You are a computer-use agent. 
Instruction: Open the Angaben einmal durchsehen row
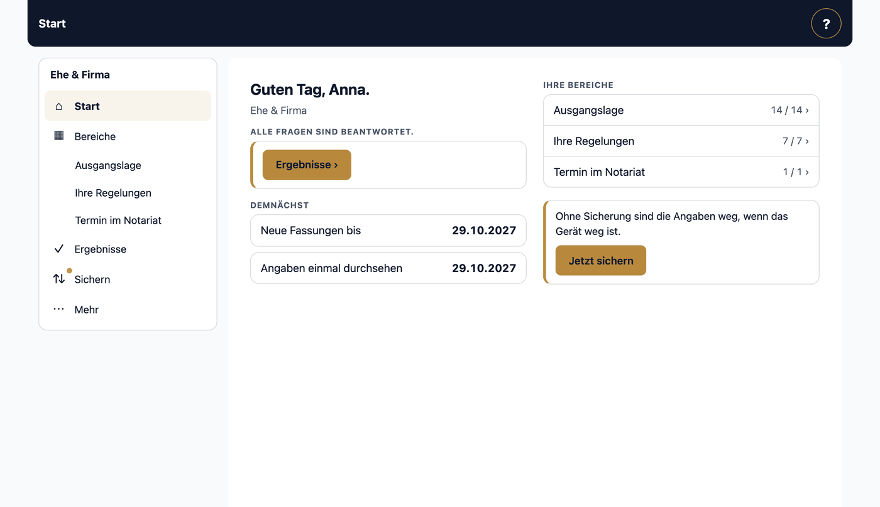(388, 268)
